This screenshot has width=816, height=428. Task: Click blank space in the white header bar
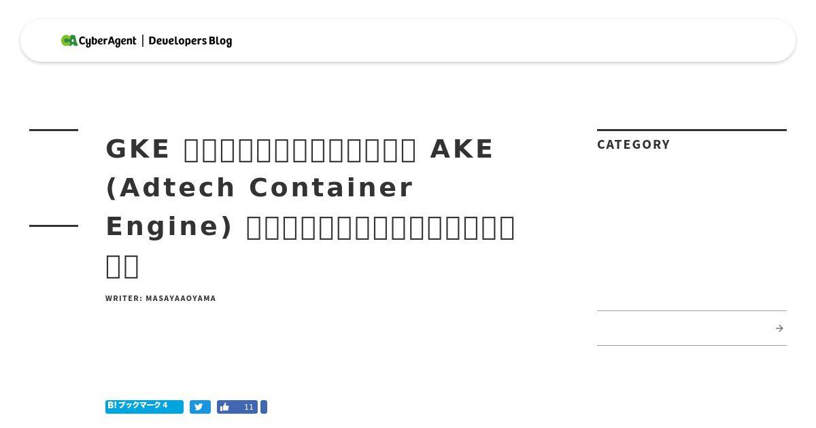coord(510,41)
